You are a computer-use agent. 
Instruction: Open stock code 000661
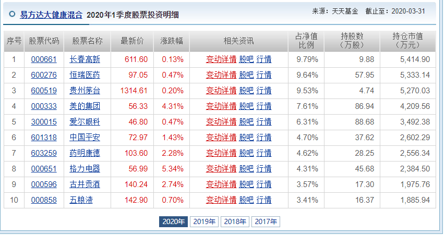pos(44,59)
